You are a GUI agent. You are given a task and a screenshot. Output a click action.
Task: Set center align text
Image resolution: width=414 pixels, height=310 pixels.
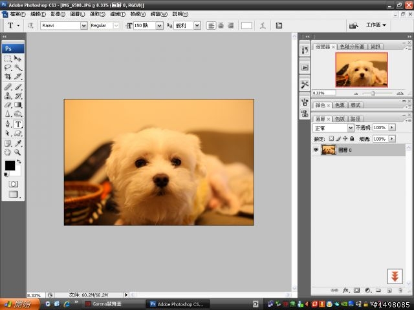click(x=221, y=26)
